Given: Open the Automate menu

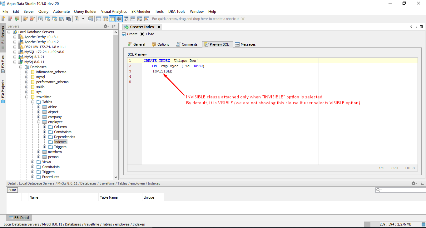Looking at the screenshot, I should coord(61,12).
